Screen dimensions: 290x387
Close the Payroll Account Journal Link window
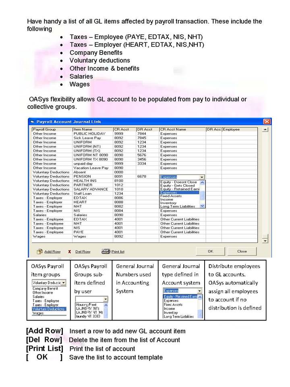click(267, 121)
